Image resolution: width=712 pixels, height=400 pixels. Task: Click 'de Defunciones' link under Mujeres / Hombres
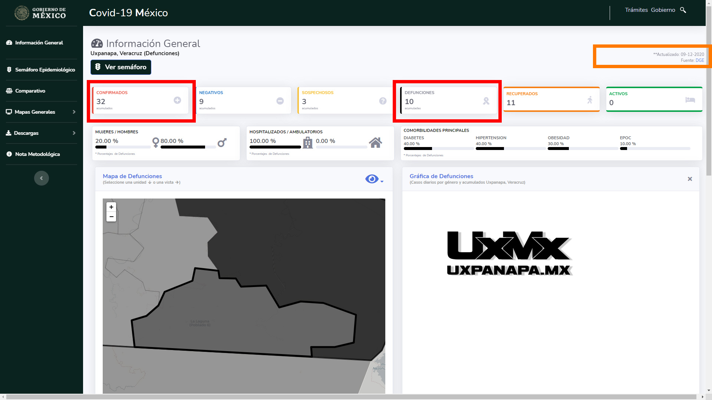pos(125,154)
